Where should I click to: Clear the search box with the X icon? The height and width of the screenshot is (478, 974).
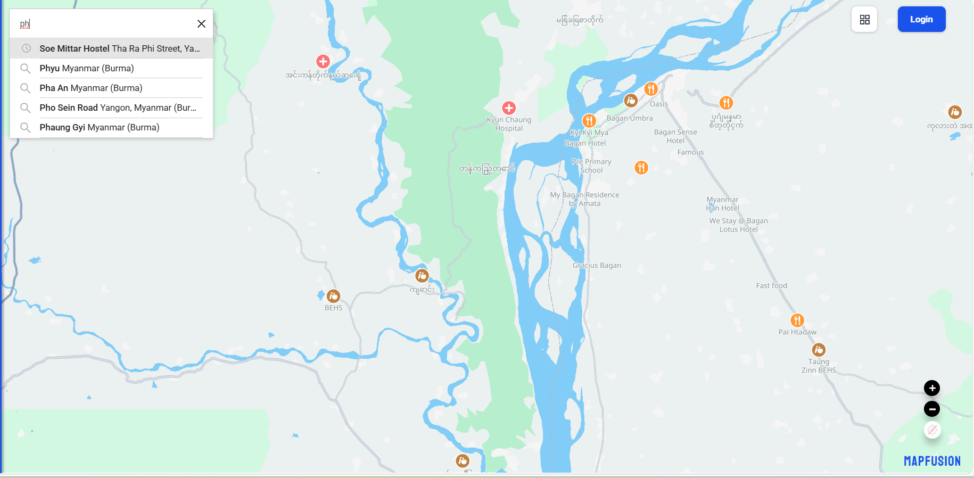coord(201,23)
